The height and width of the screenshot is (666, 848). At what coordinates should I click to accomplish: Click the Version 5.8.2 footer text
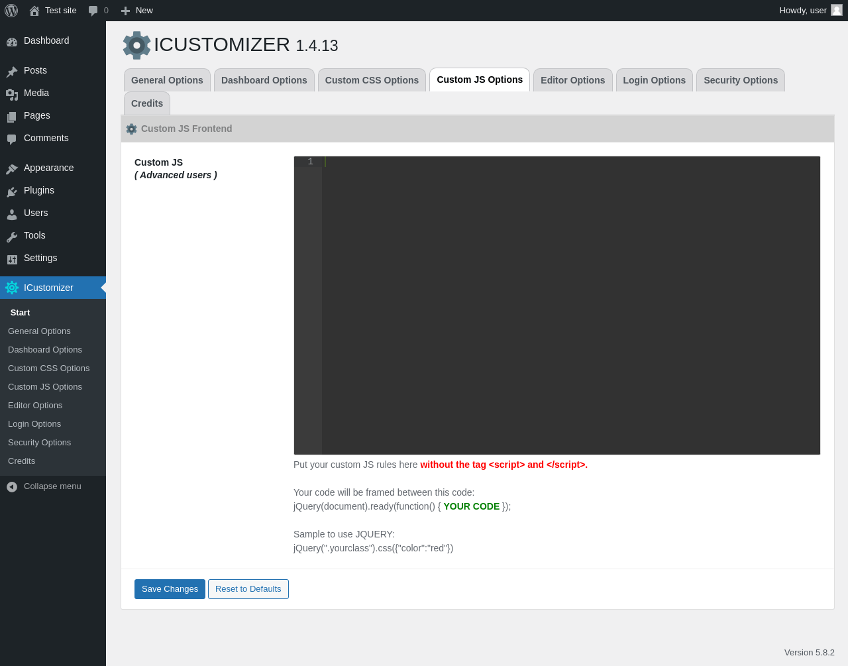[810, 653]
